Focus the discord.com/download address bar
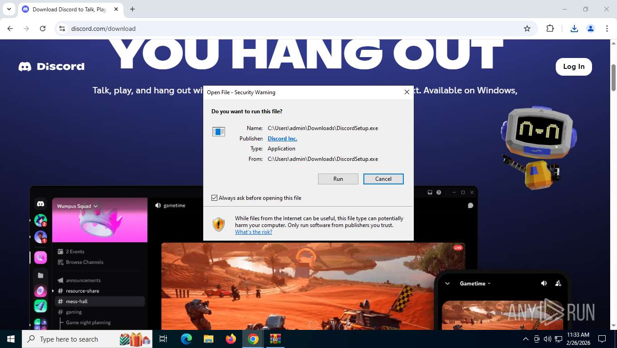 (290, 29)
